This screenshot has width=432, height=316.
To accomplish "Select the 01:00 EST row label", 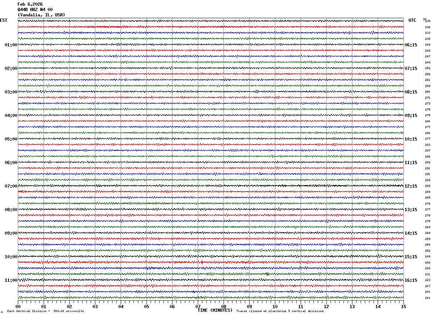I will coord(11,45).
